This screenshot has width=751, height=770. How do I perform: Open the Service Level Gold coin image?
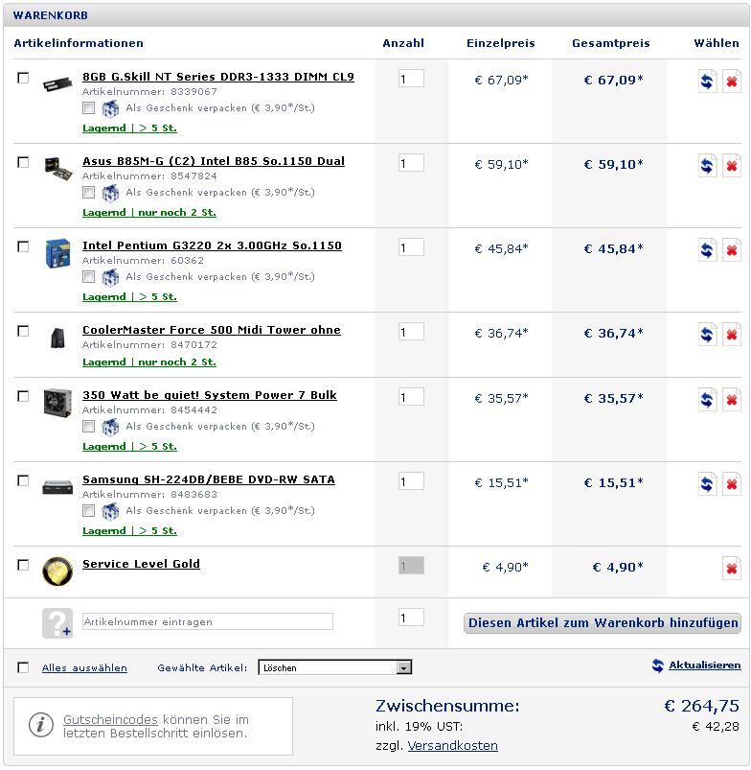tap(57, 572)
